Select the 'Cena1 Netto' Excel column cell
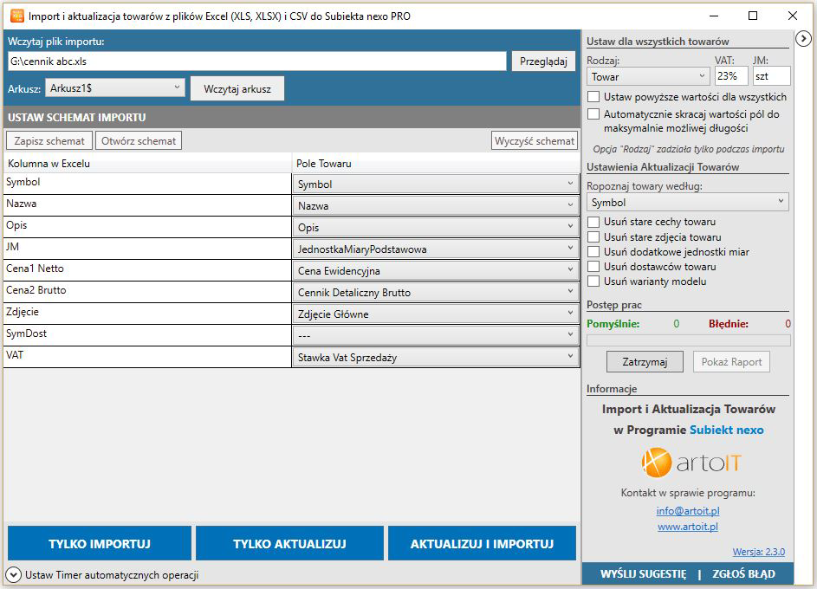 (x=147, y=270)
